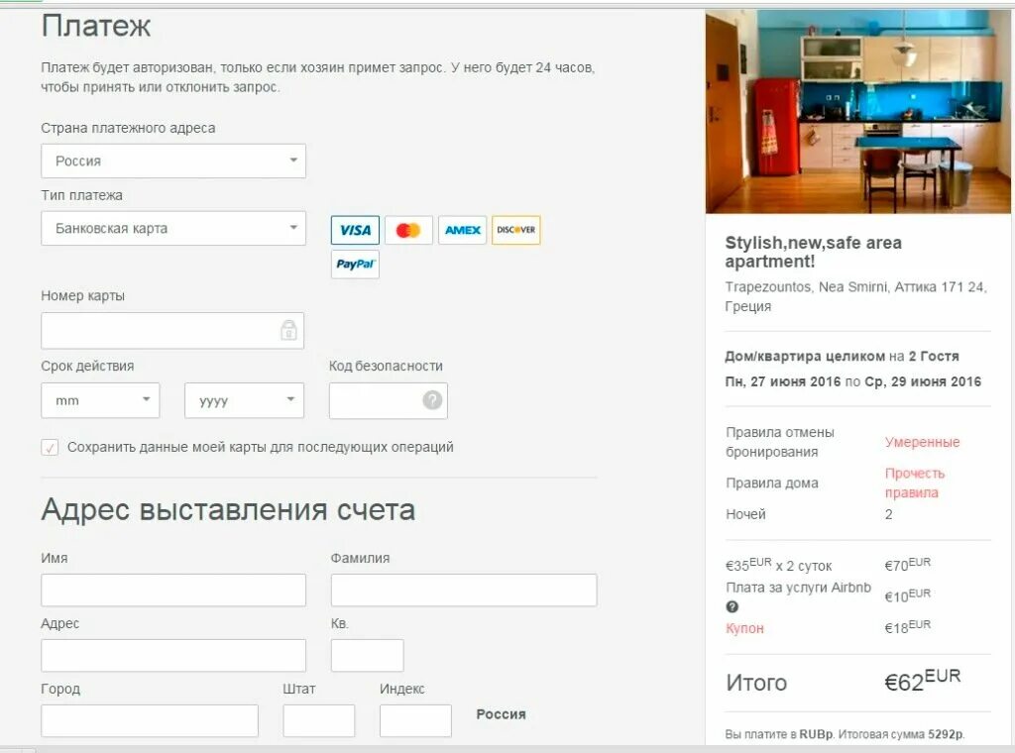Screen dimensions: 1015x753
Task: Click the Адрес выставления счета heading
Action: click(228, 510)
